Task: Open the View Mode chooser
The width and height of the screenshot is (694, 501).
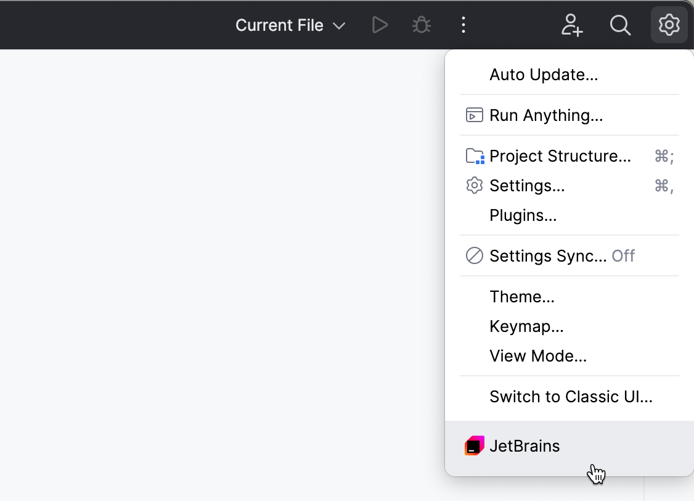Action: (537, 356)
